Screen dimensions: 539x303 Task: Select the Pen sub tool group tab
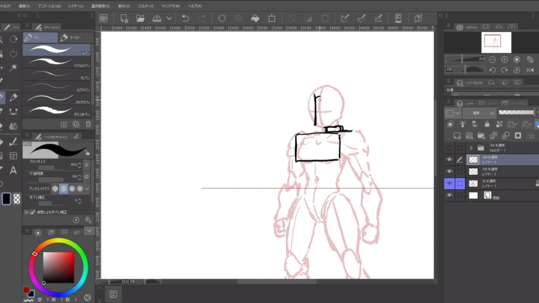tap(40, 37)
